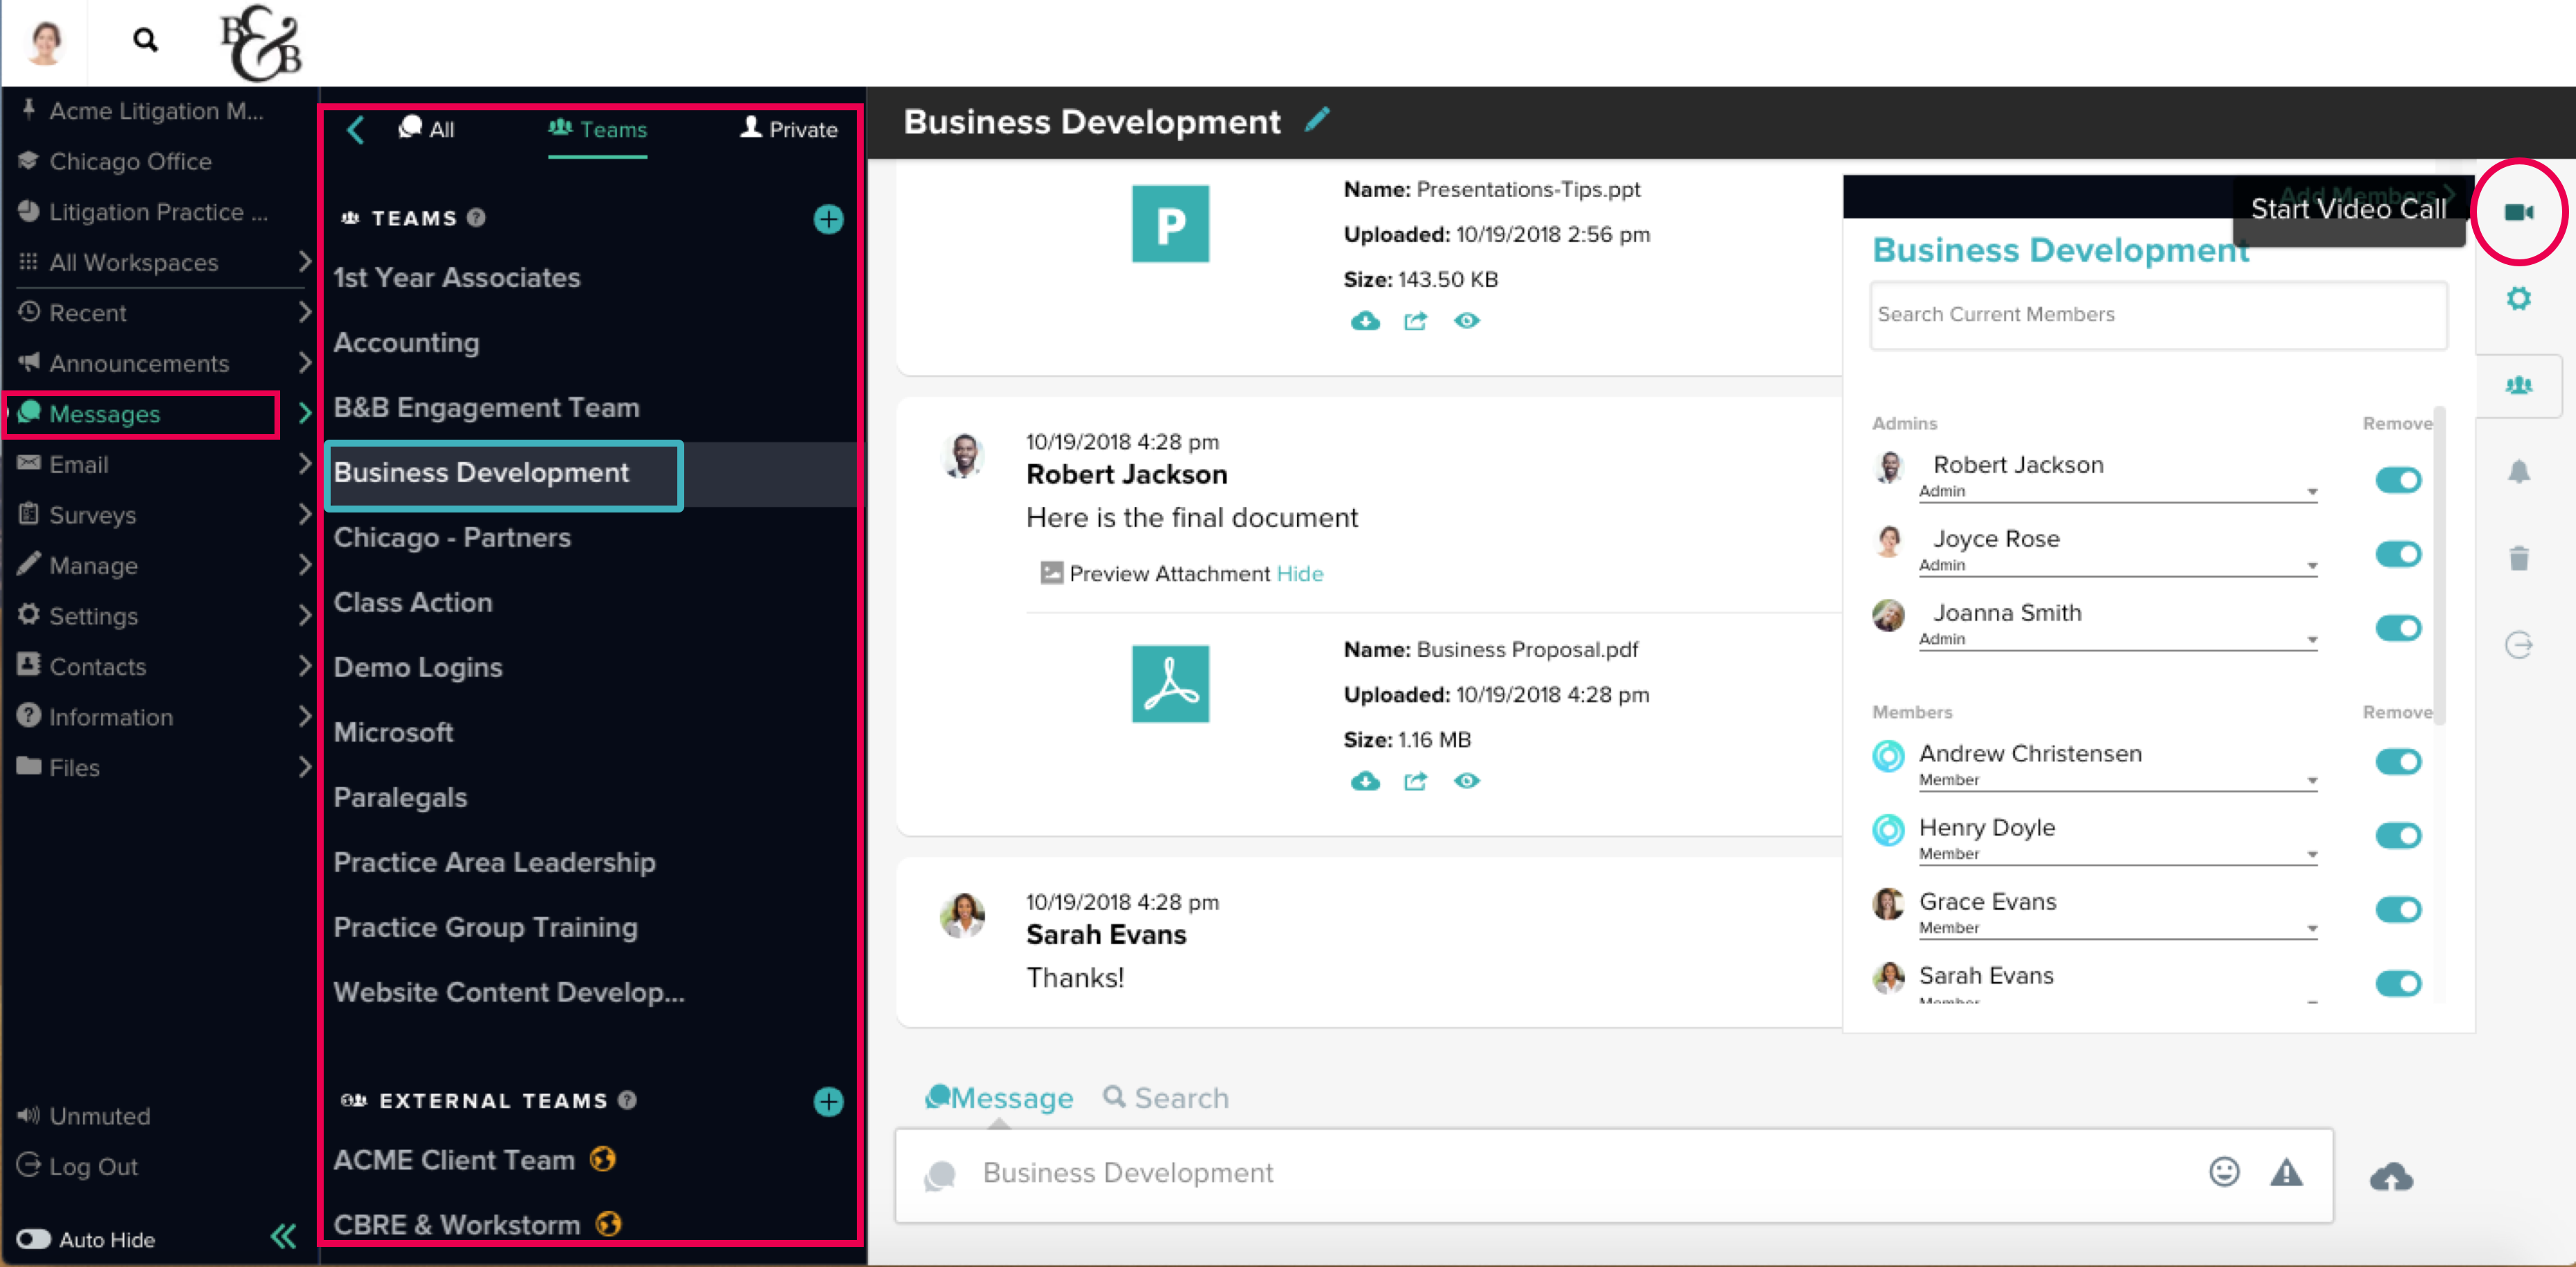Click the notification bell icon
Viewport: 2576px width, 1267px height.
[x=2518, y=471]
